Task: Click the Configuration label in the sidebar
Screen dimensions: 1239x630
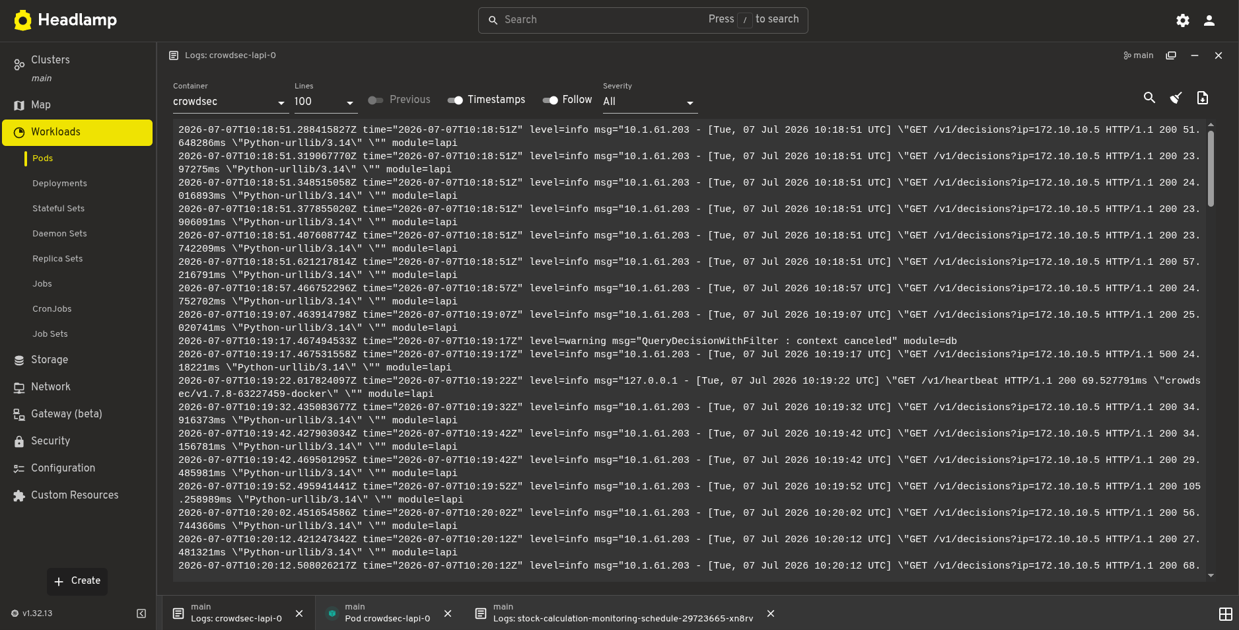Action: pyautogui.click(x=63, y=468)
